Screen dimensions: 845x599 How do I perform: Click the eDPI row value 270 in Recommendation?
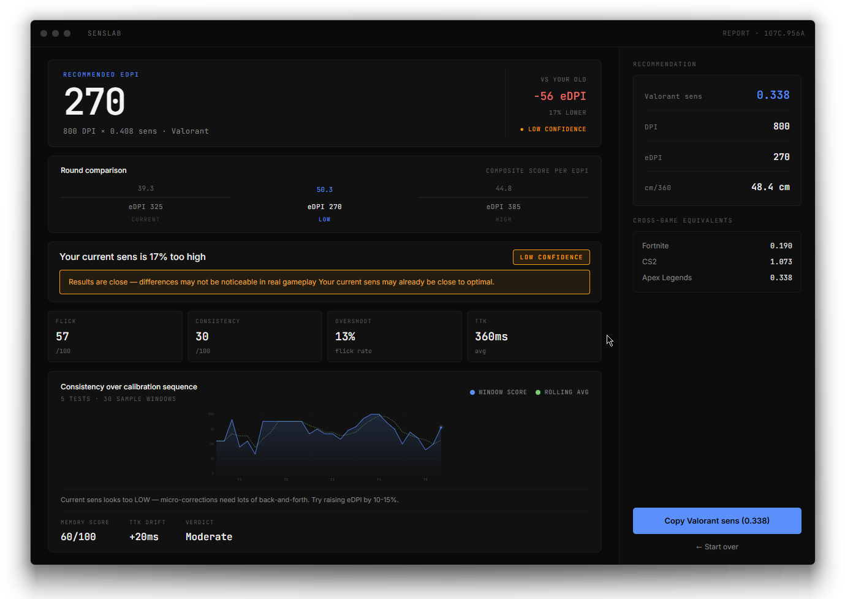(781, 157)
